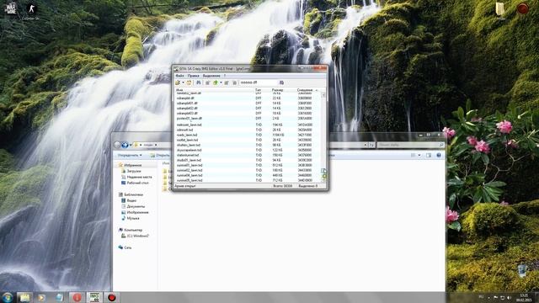Click the green plus add file icon
Screen dimensions: 539x303
point(216,82)
